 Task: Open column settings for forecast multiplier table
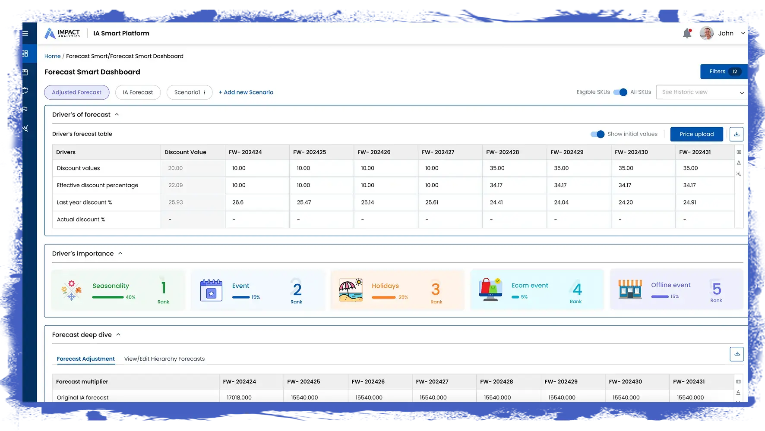point(738,381)
